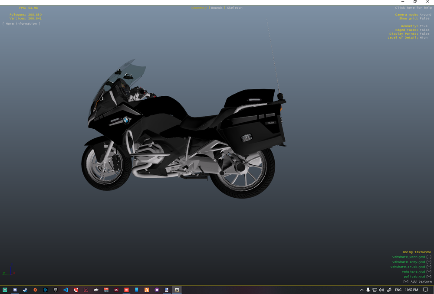Click the active OpenIV taskbar icon
The width and height of the screenshot is (434, 294).
pyautogui.click(x=177, y=290)
